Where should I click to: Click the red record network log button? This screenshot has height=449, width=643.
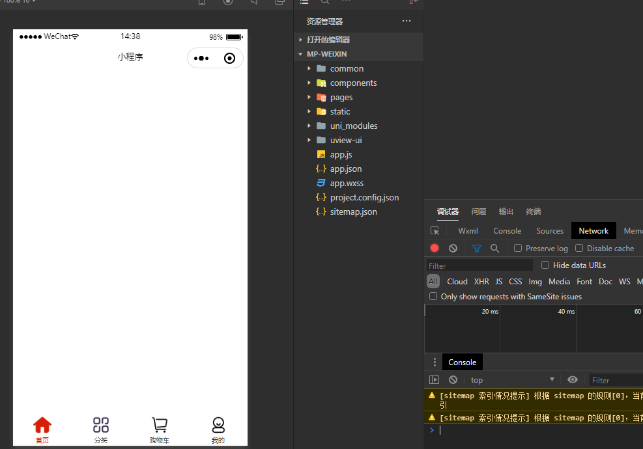pyautogui.click(x=435, y=248)
